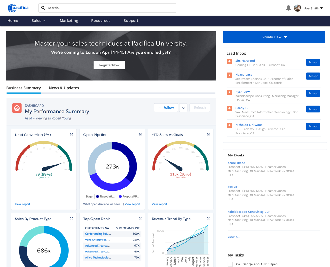Accept the Nancy Lane lead

coord(313,76)
